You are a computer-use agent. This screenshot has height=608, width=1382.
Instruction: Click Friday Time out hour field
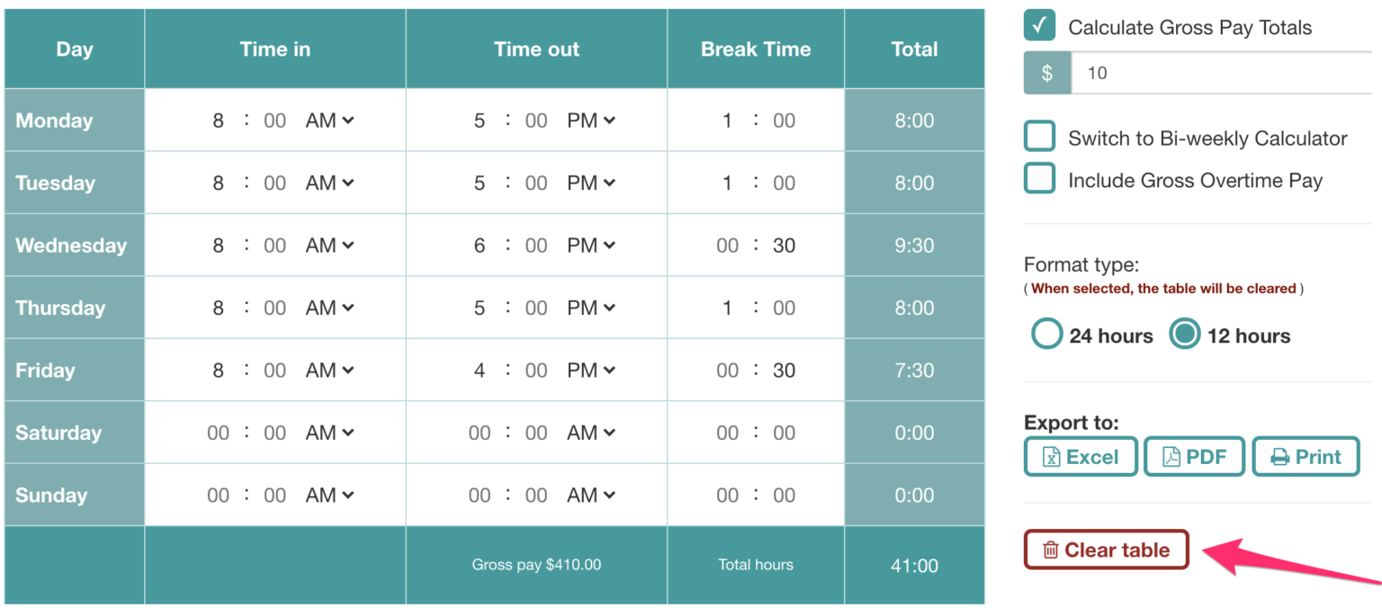coord(480,371)
